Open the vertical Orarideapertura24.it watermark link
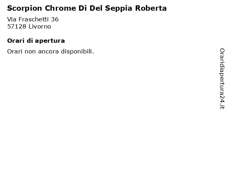Screen dimensions: 228x171 click(x=222, y=79)
